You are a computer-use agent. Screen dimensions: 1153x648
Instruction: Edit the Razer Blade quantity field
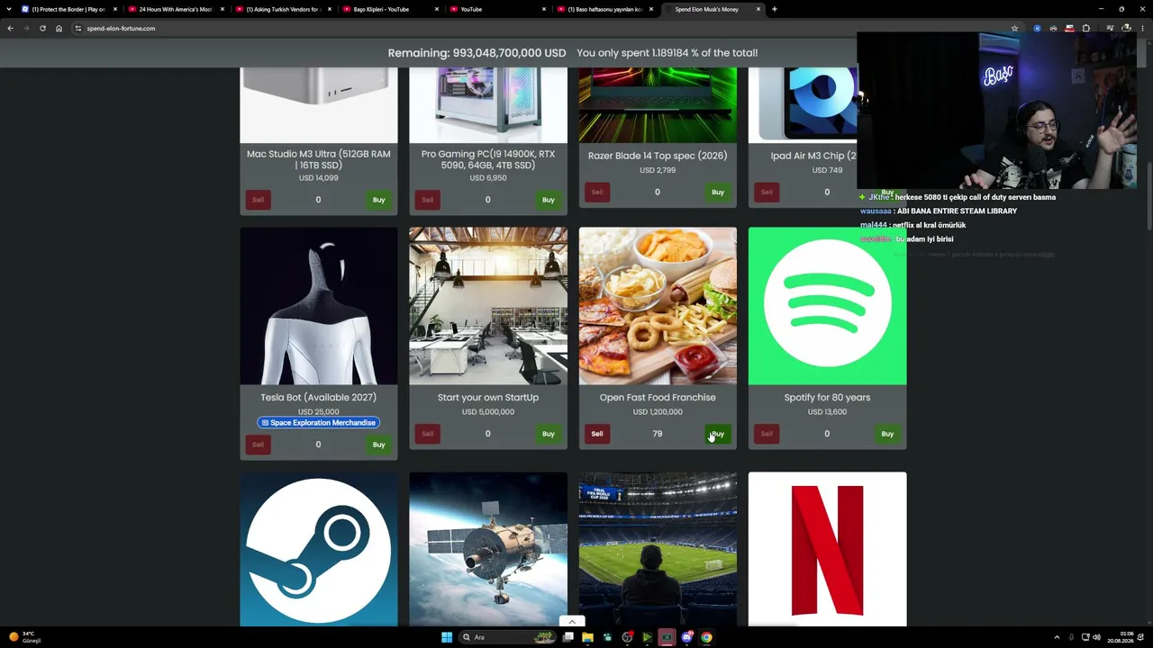click(657, 192)
